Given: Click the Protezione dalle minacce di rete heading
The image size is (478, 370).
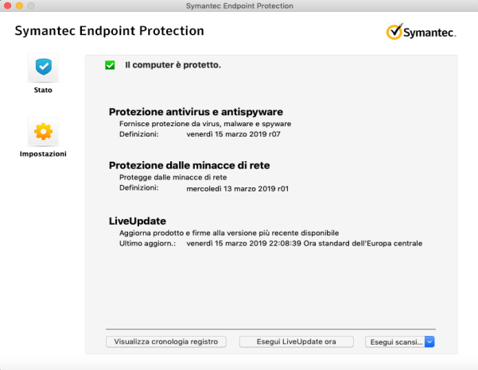Looking at the screenshot, I should pos(189,165).
